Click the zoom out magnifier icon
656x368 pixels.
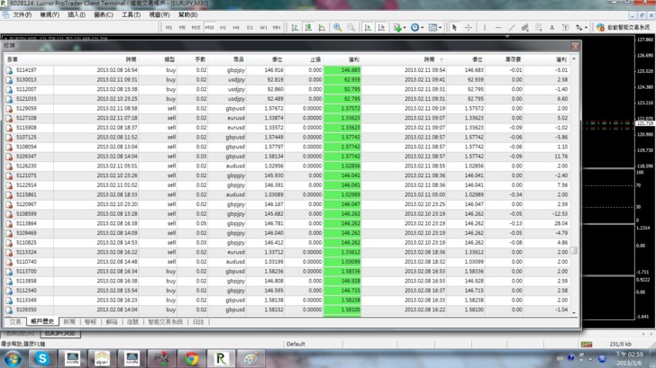pos(351,28)
